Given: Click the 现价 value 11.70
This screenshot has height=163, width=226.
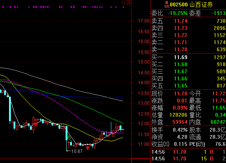Looking at the screenshot, I should tap(181, 94).
